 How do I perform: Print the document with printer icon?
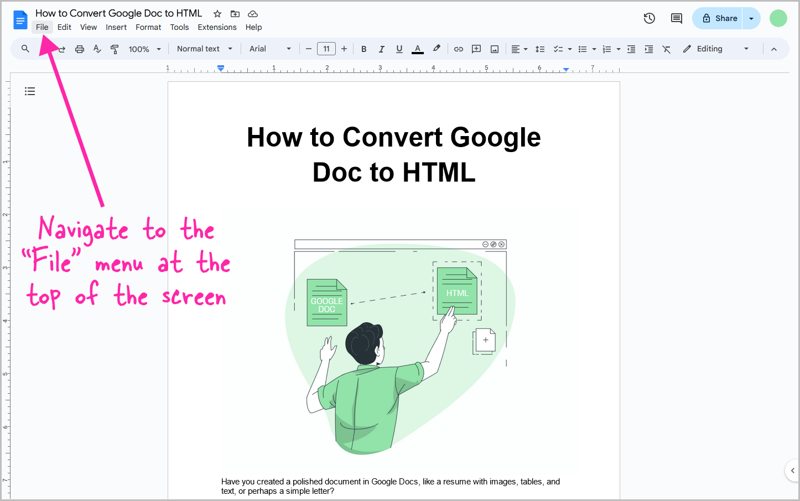click(80, 49)
